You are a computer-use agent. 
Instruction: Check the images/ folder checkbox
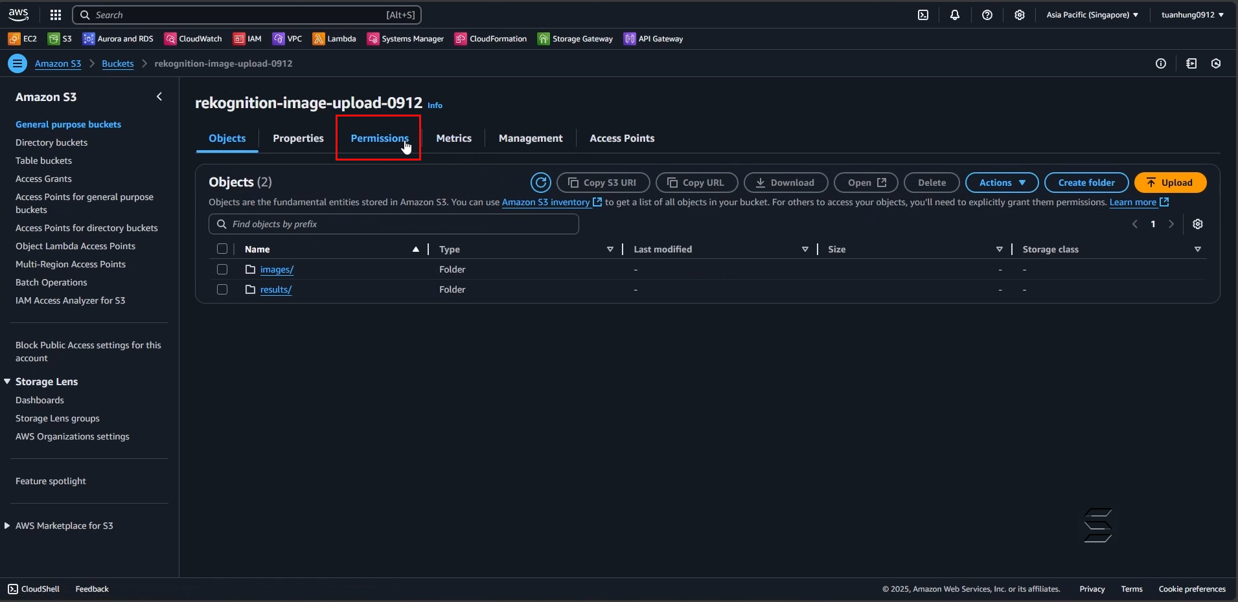(x=222, y=269)
